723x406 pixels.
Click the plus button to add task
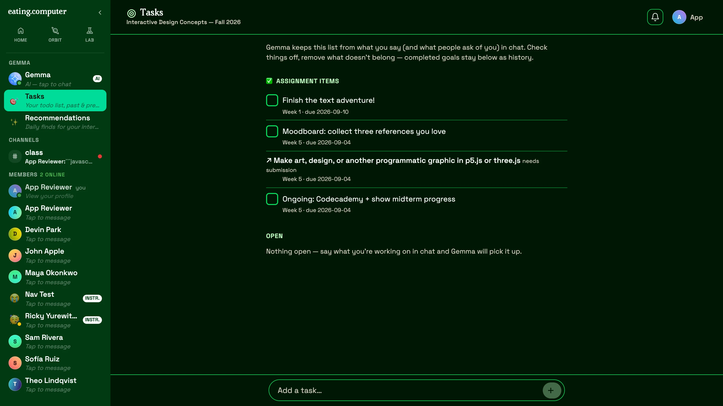552,390
